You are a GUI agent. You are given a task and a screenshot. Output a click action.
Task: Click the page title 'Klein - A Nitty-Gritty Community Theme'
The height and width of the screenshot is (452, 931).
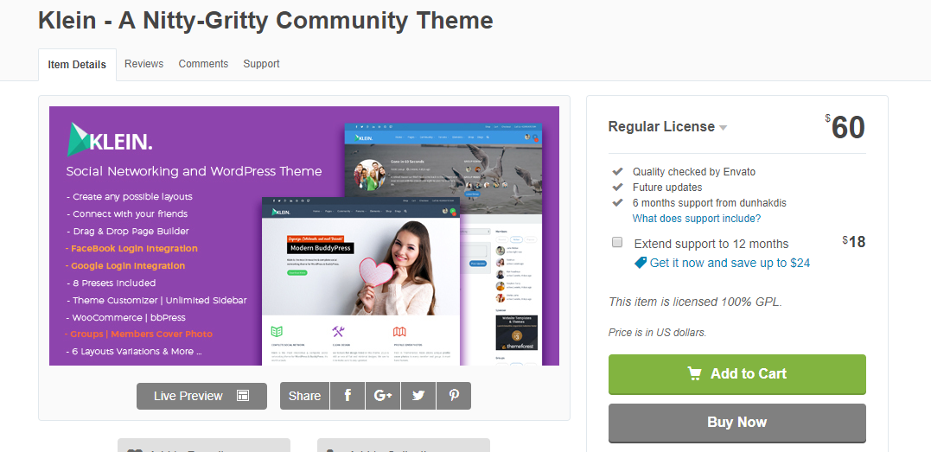pos(265,21)
